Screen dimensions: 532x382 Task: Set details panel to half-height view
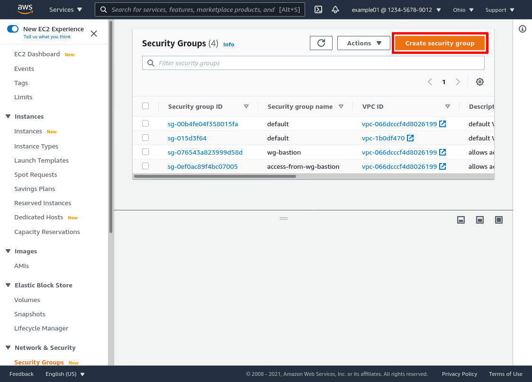click(x=480, y=220)
